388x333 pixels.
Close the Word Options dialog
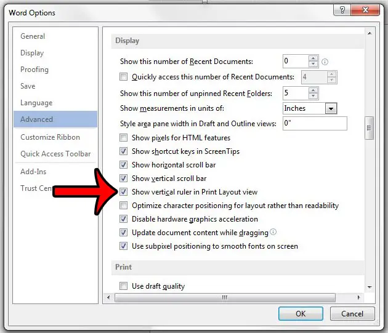click(365, 10)
